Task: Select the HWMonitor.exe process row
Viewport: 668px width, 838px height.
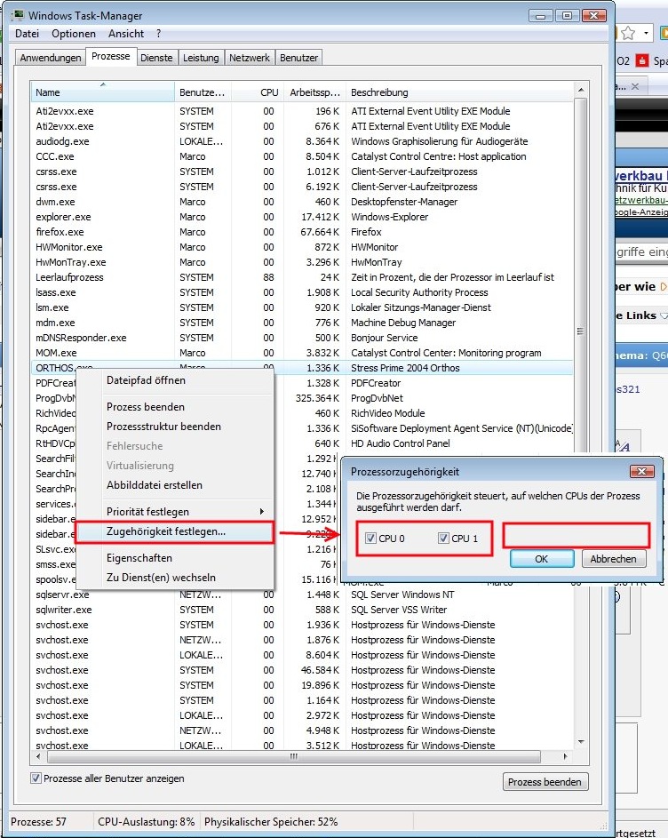Action: [x=302, y=247]
